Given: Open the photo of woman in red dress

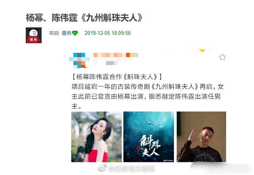Looking at the screenshot, I should tap(96, 137).
